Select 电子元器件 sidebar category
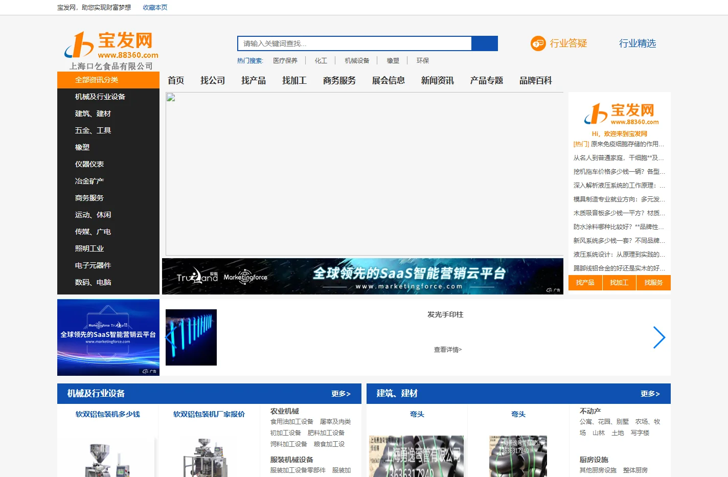Viewport: 728px width, 477px height. [x=93, y=265]
